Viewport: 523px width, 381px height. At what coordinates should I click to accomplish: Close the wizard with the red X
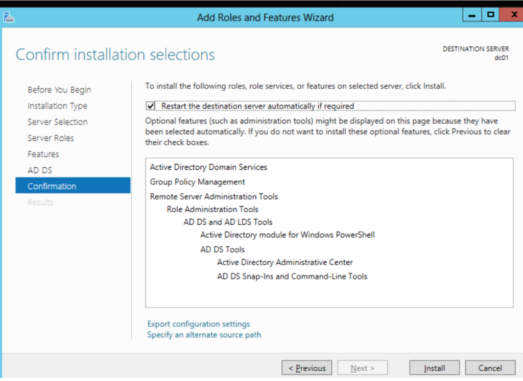coord(510,15)
